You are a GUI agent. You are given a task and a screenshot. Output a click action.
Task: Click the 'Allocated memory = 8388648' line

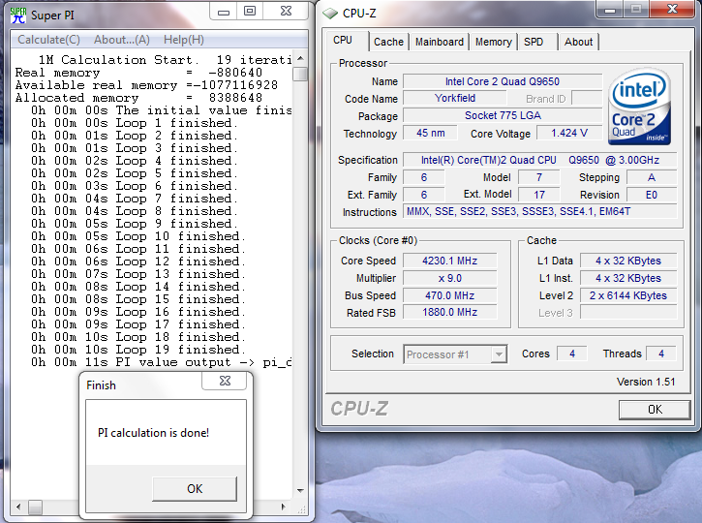click(x=138, y=98)
